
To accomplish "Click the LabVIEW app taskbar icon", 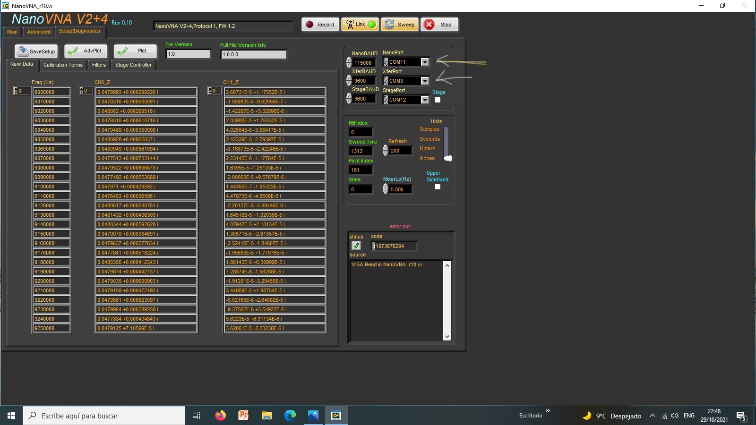I will pos(336,416).
